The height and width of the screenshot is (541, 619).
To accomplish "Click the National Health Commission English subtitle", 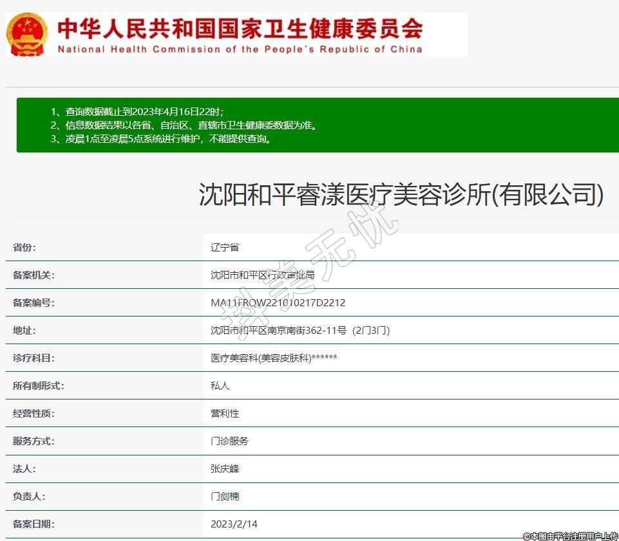I will pyautogui.click(x=240, y=49).
